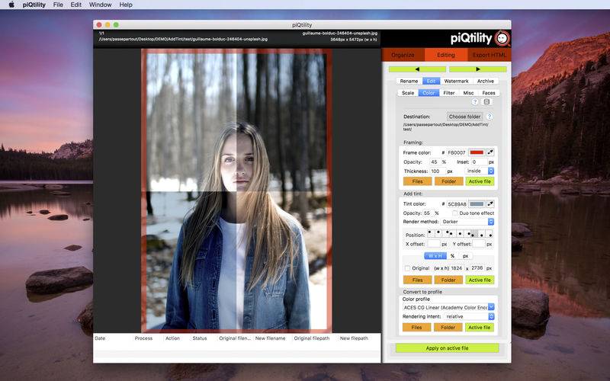Open the Archive tab
610x381 pixels.
click(486, 81)
